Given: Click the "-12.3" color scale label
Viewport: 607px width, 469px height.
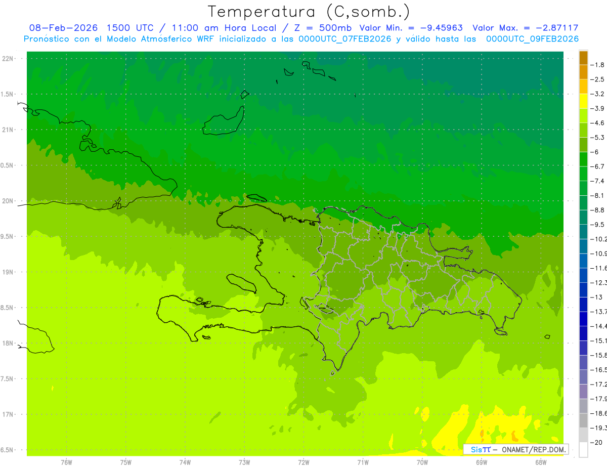Looking at the screenshot, I should pyautogui.click(x=599, y=282).
